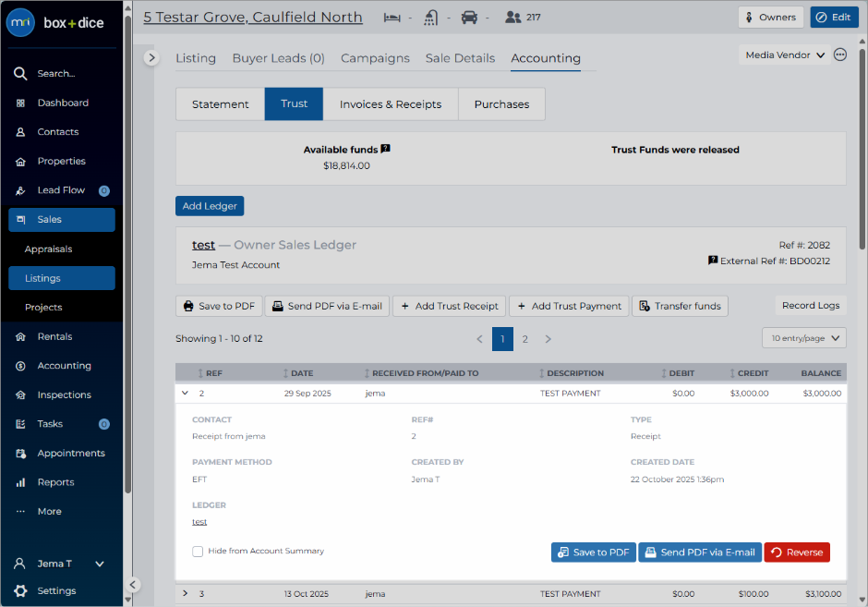868x607 pixels.
Task: Go to previous page arrow in pagination
Action: (x=480, y=339)
